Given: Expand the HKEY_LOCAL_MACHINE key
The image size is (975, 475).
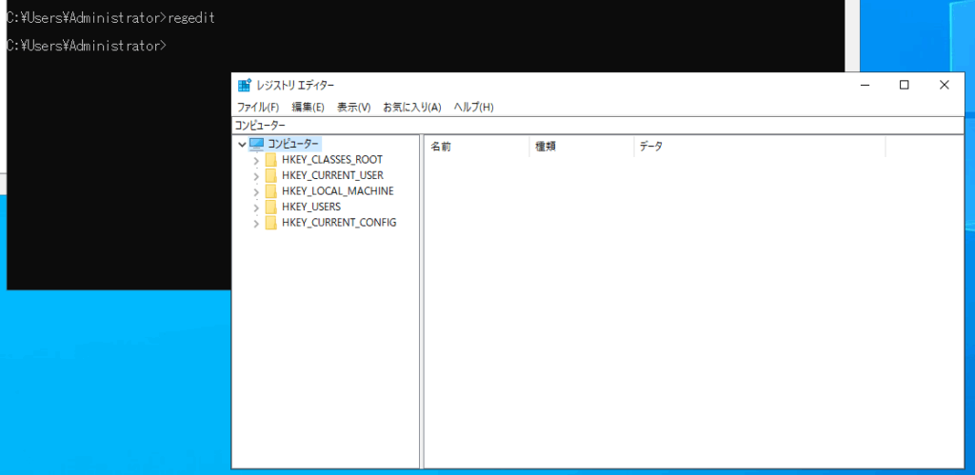Looking at the screenshot, I should tap(256, 191).
